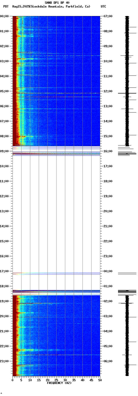Viewport: 138px width, 396px height.
Task: Click the PDT axis '05:00' time label
Action: tap(4, 91)
